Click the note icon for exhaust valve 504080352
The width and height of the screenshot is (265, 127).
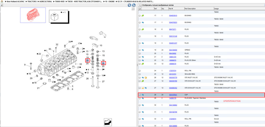(x=143, y=88)
